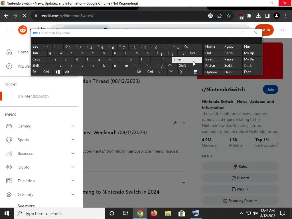Expand the Crypto topic chevron
The width and height of the screenshot is (292, 219).
(x=73, y=167)
